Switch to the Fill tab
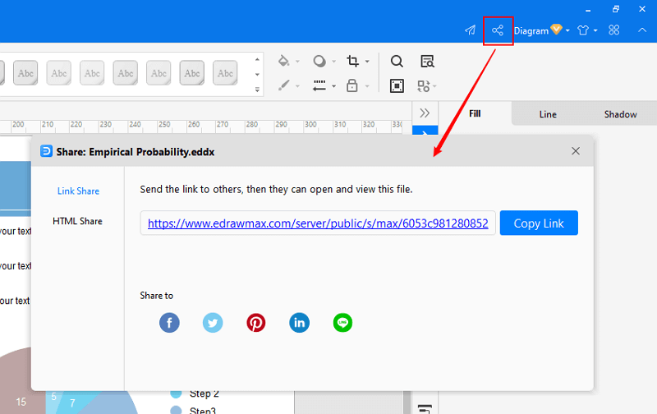Viewport: 657px width, 414px height. coord(475,113)
